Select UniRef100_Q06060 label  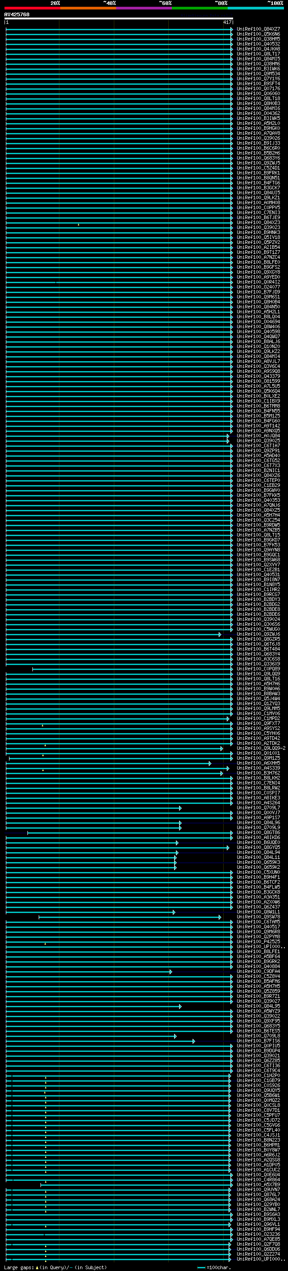pyautogui.click(x=258, y=93)
